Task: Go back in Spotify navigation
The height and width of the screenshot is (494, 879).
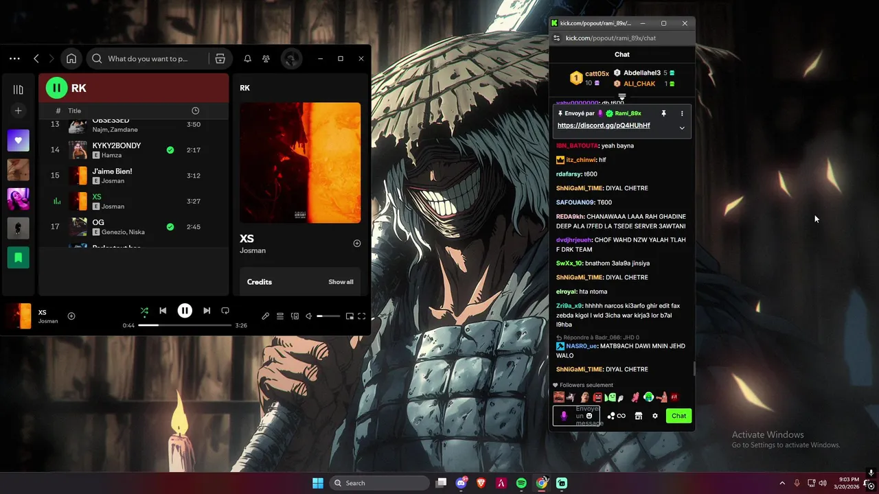Action: [x=36, y=58]
